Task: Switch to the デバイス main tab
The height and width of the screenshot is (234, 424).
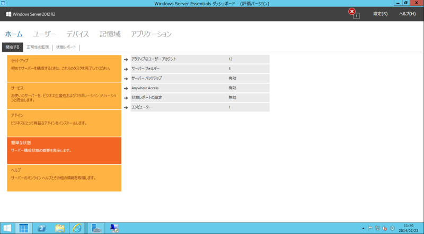Action: coord(77,34)
